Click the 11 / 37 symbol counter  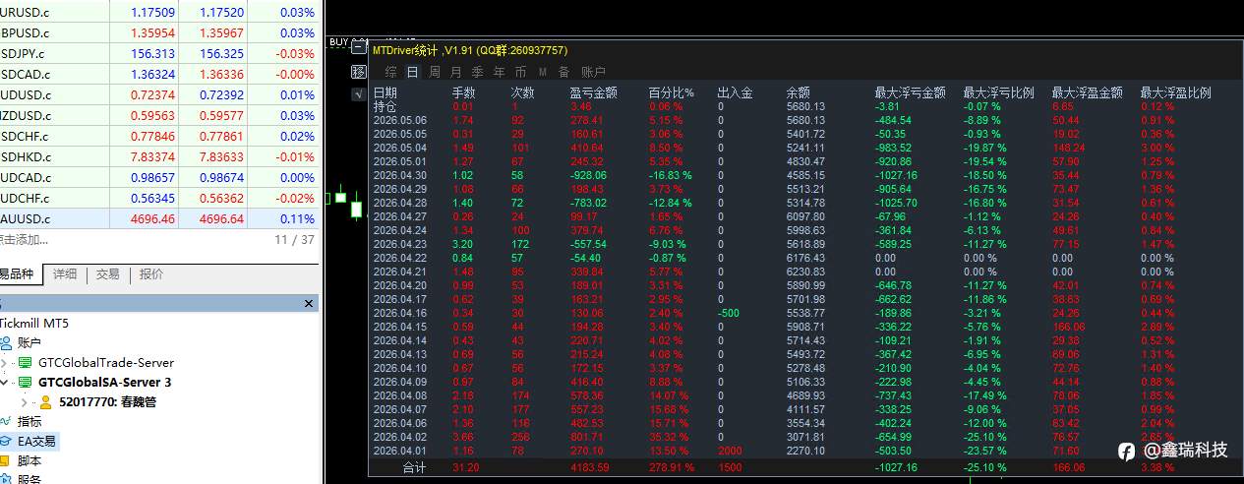pyautogui.click(x=294, y=239)
